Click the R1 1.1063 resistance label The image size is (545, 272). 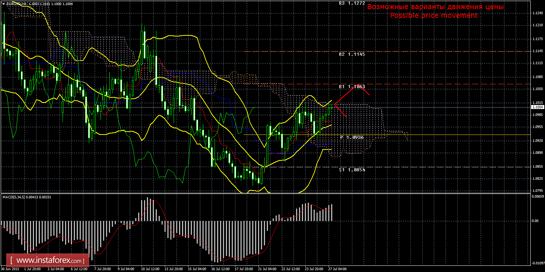click(352, 87)
